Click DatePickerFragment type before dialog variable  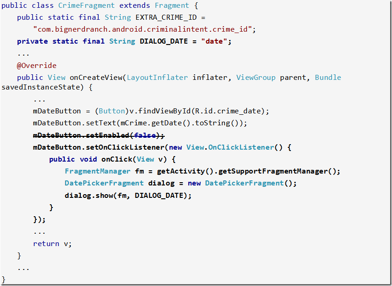pyautogui.click(x=104, y=183)
